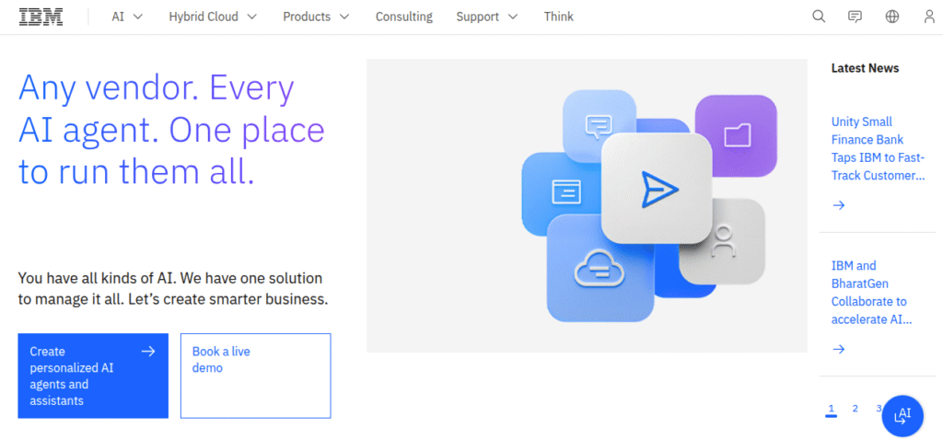Expand the Products dropdown menu
The image size is (943, 440).
(316, 17)
